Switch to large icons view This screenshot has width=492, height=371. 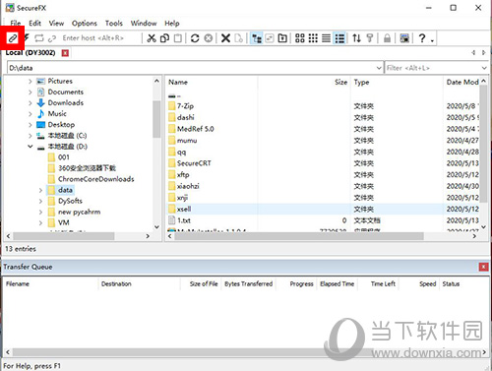pyautogui.click(x=300, y=38)
